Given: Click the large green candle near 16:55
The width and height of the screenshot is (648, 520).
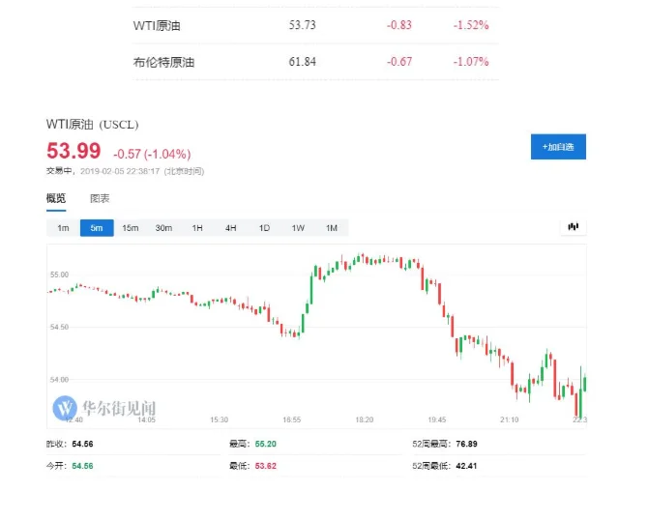Looking at the screenshot, I should pyautogui.click(x=311, y=289).
